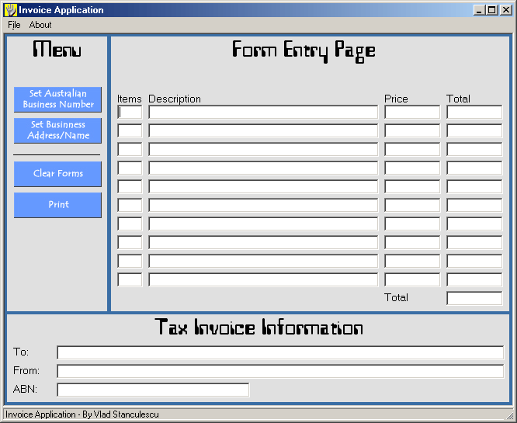
Task: Click the Items column header label
Action: tap(129, 99)
